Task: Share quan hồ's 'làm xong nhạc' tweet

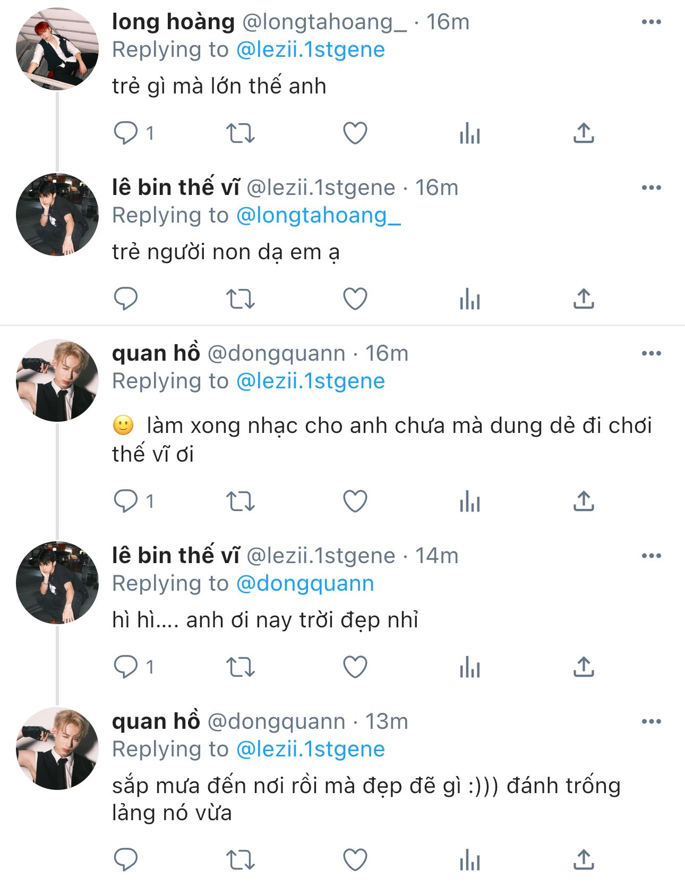Action: (584, 501)
